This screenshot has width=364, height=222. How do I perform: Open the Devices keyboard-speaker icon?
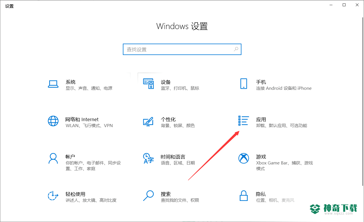click(148, 84)
